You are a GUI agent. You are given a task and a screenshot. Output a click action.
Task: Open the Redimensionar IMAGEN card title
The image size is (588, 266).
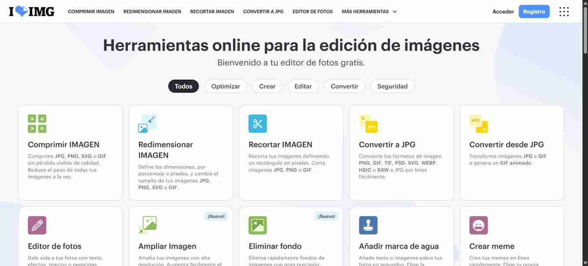click(x=166, y=150)
